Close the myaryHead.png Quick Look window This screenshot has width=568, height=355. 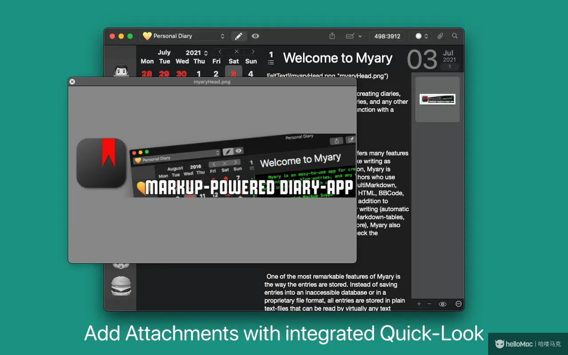coord(72,82)
